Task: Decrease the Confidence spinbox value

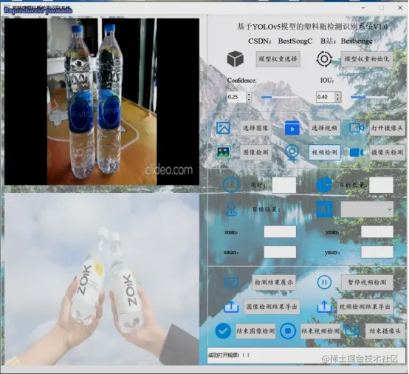Action: coord(249,99)
